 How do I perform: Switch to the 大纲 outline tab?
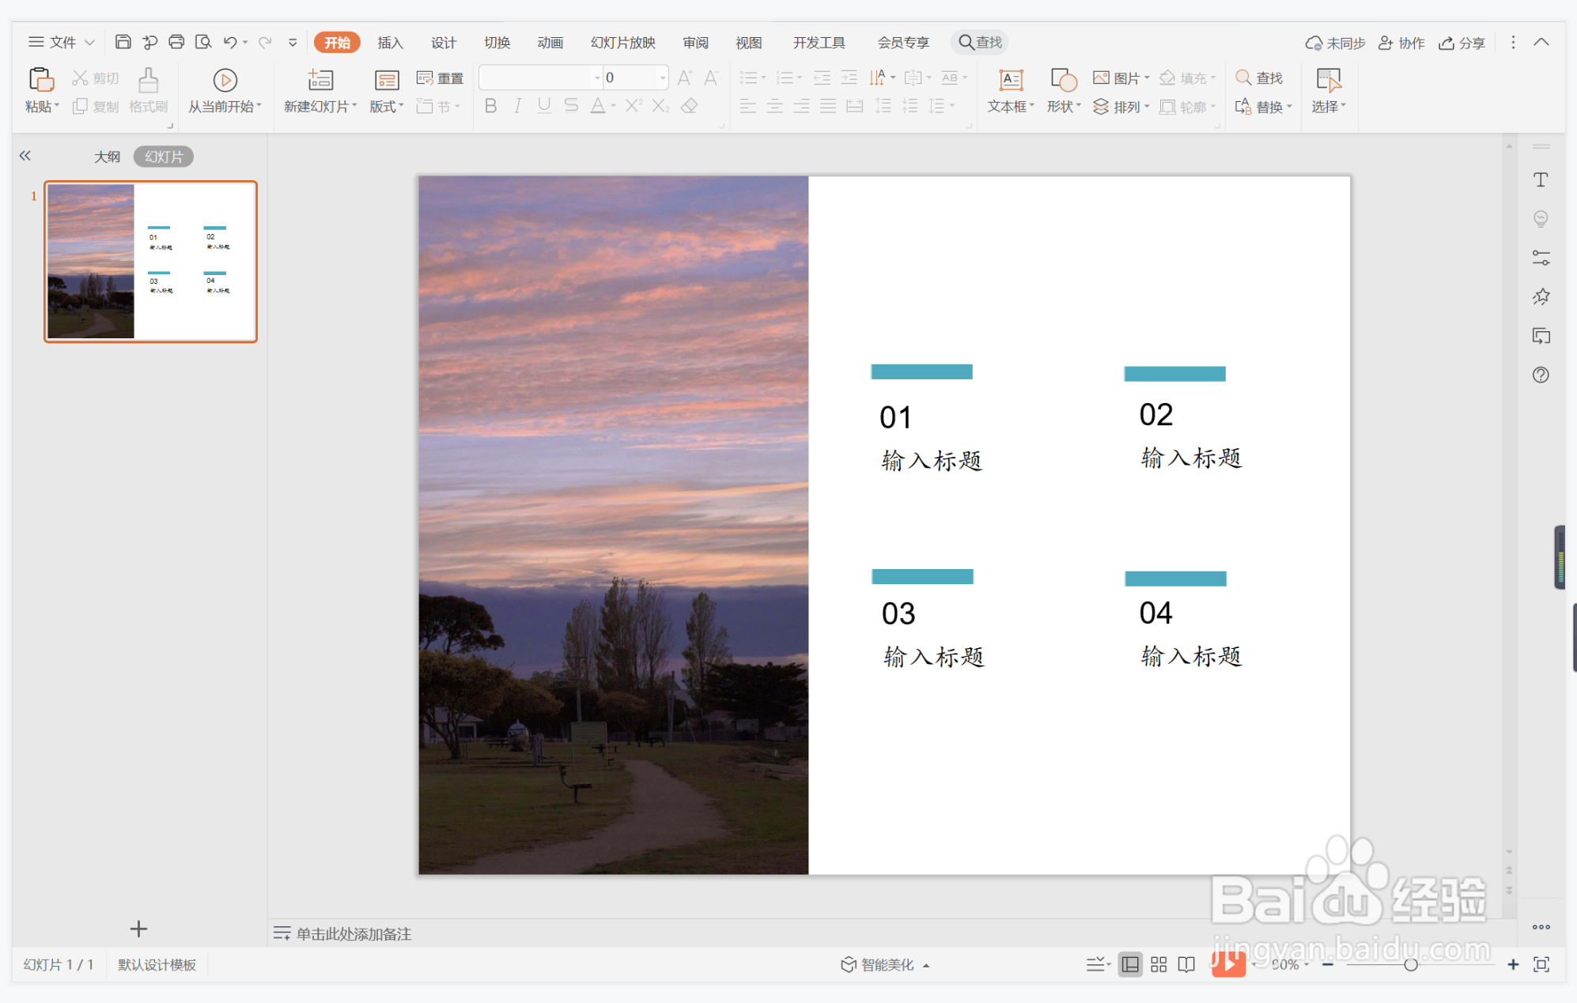point(107,156)
